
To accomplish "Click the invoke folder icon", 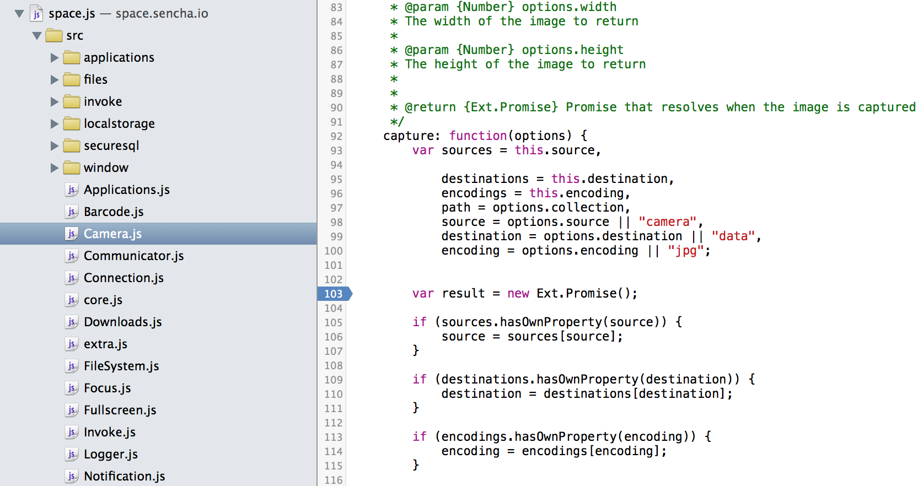I will tap(72, 101).
